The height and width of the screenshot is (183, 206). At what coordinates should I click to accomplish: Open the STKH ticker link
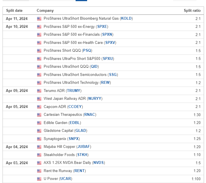pos(82,155)
